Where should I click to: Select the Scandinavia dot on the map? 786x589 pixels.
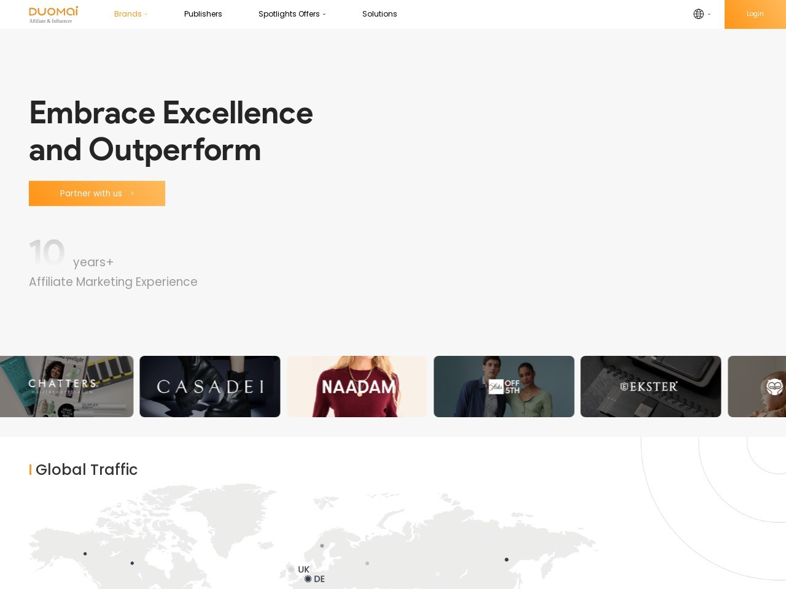click(322, 545)
